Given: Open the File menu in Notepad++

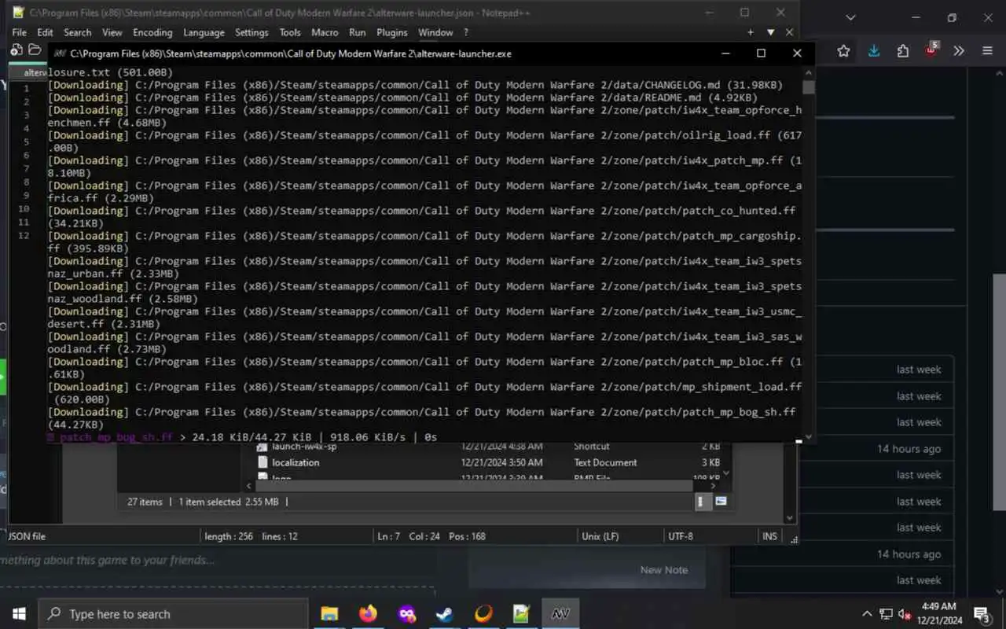Looking at the screenshot, I should tap(20, 32).
